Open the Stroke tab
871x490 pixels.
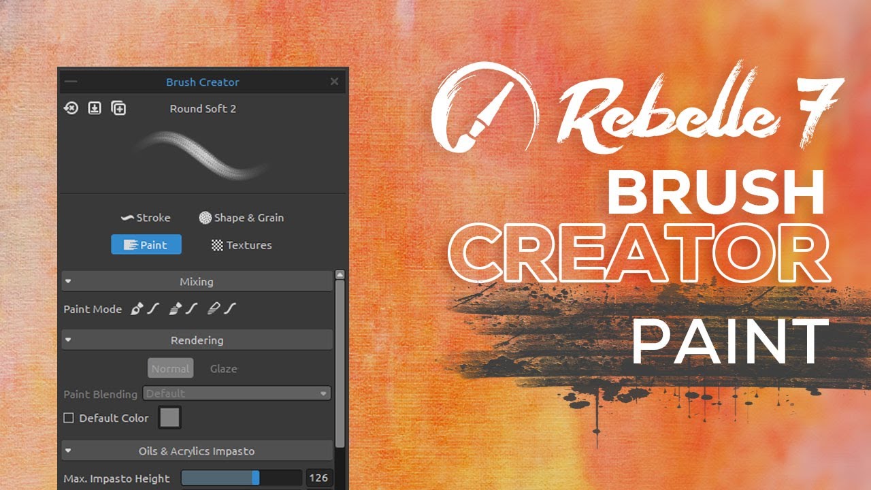coord(146,218)
